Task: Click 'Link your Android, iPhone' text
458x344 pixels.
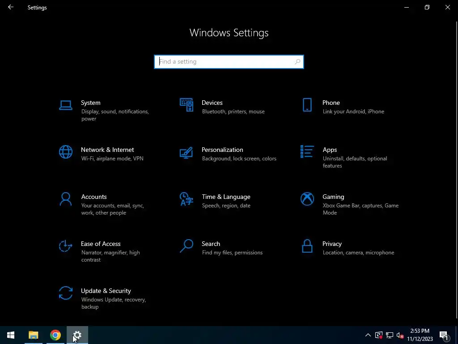Action: coord(353,112)
